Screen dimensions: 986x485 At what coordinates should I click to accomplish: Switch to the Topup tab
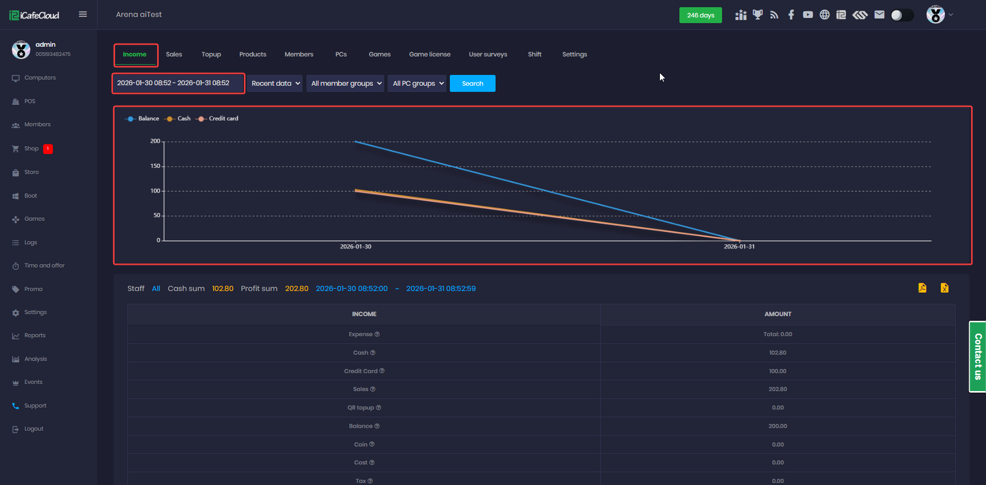point(211,54)
